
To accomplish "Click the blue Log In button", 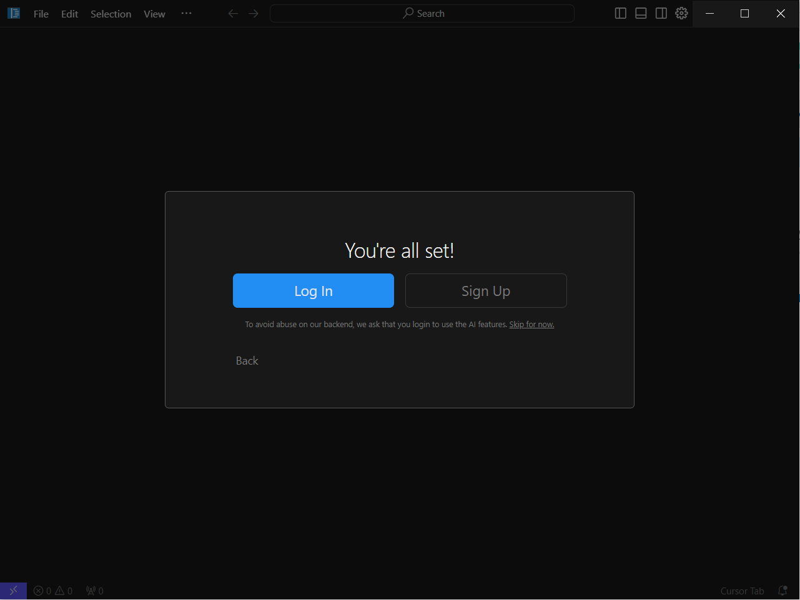I will click(x=314, y=291).
